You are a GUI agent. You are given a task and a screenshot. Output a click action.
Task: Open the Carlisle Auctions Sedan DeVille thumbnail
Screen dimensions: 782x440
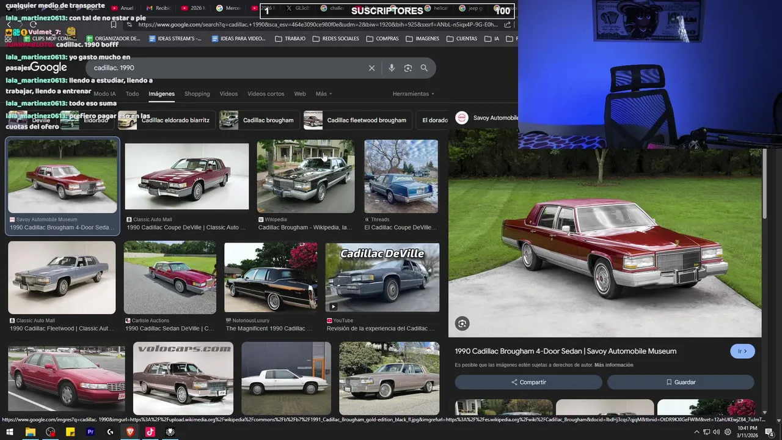coord(170,277)
